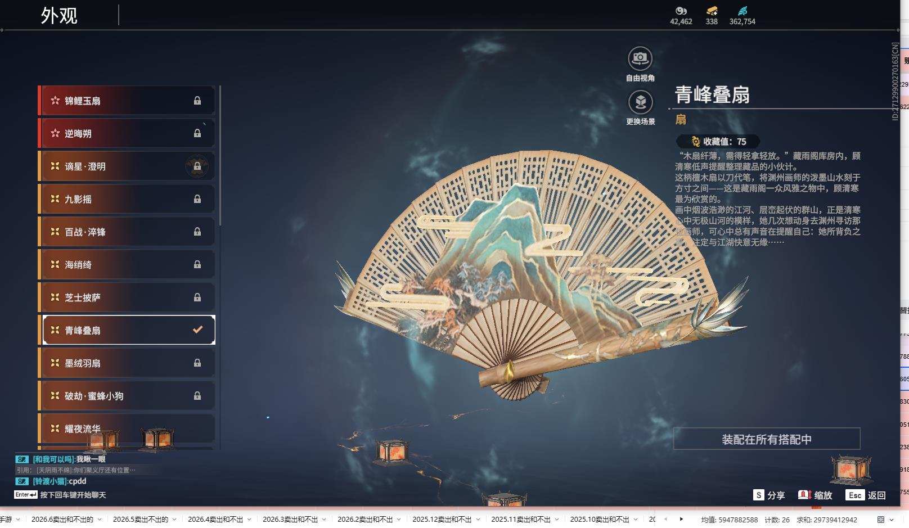Expand dropdown arrow of 2025.10卖出和不出 tab
This screenshot has width=909, height=528.
click(635, 520)
